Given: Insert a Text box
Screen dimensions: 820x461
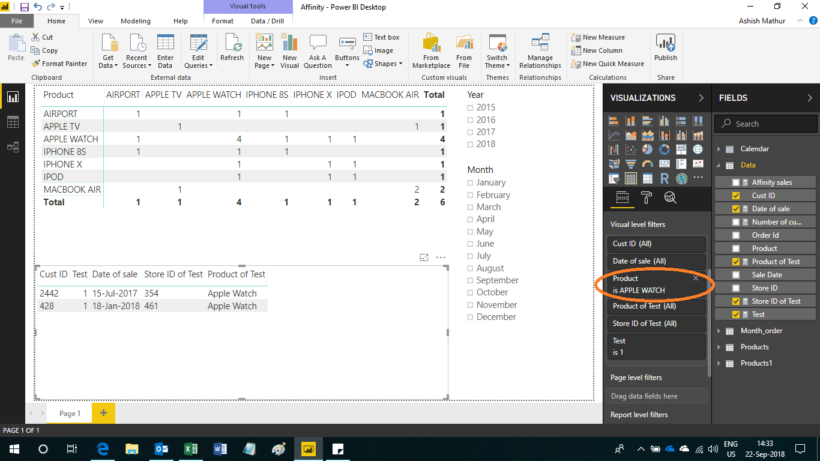Looking at the screenshot, I should coord(382,37).
